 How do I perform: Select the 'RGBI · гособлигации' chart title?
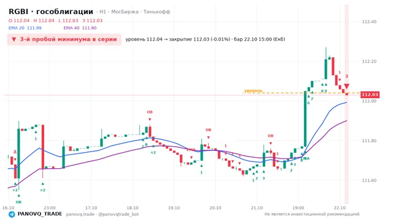(51, 12)
